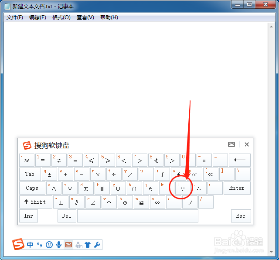
Task: Click the space bar on soft keyboard
Action: tap(138, 216)
